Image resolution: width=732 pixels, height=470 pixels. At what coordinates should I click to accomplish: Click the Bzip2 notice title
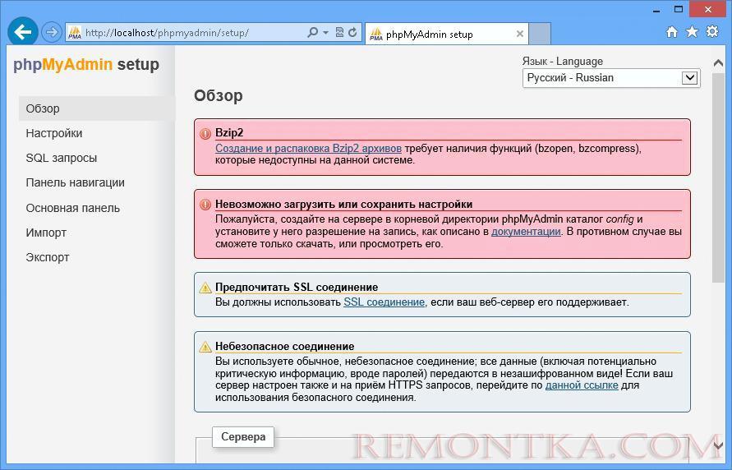tap(229, 133)
